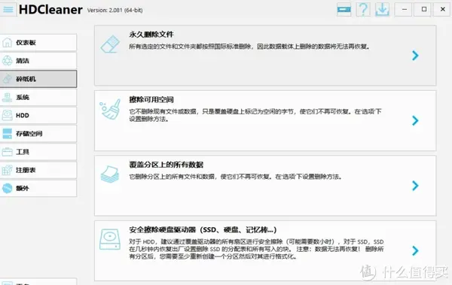Click the 系统 computer icon

(8, 97)
